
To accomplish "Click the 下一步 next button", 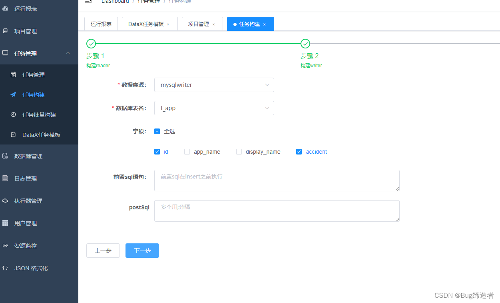I will [142, 250].
